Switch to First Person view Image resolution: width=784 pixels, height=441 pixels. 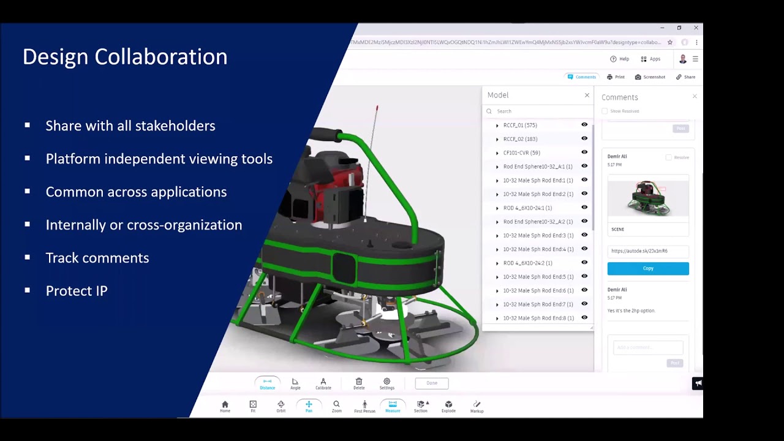[364, 406]
